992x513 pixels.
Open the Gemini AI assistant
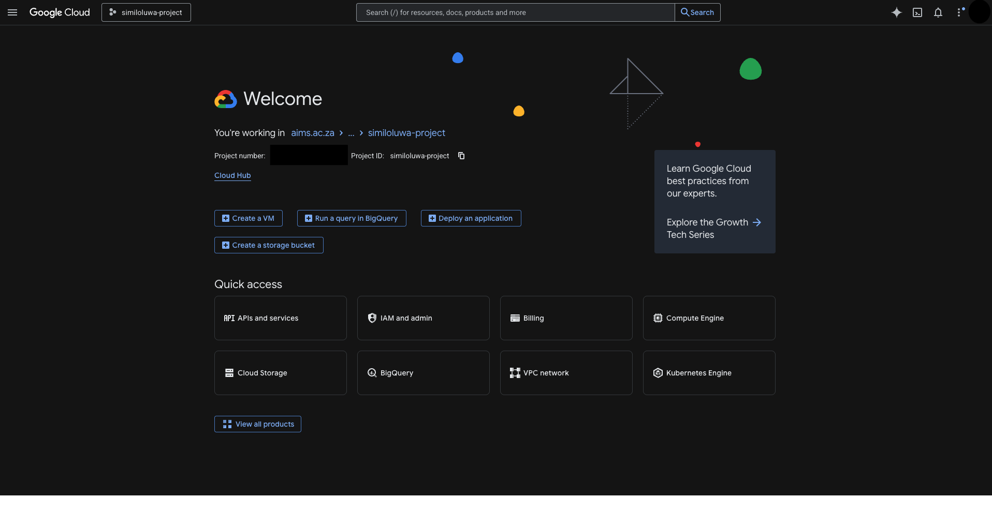point(896,12)
